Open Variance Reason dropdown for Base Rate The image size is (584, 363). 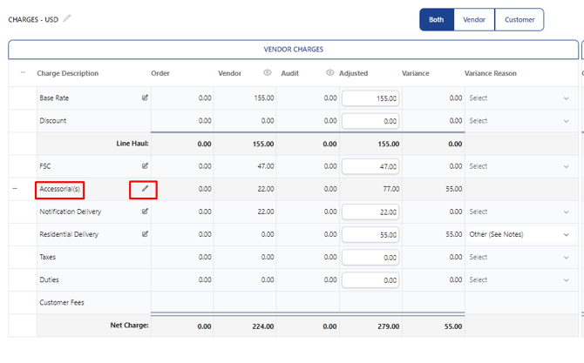pos(519,98)
